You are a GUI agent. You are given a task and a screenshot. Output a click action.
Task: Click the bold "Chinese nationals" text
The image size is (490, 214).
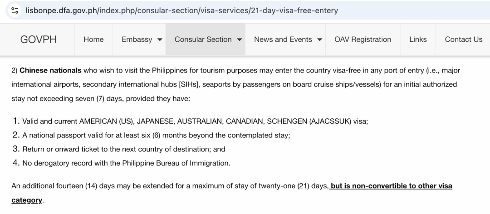pyautogui.click(x=50, y=71)
